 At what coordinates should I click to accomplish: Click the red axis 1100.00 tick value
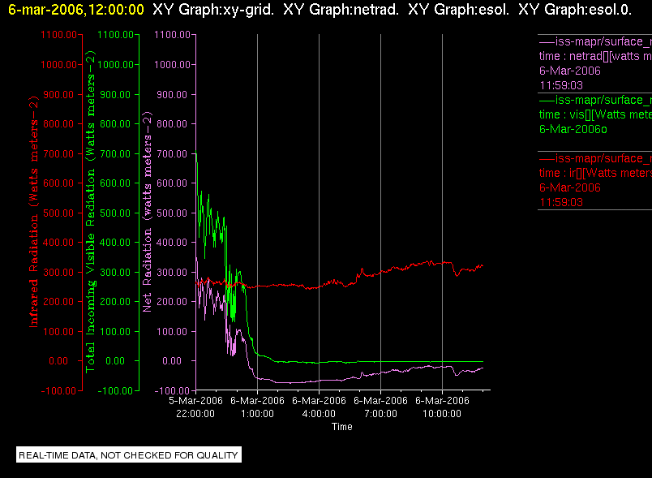tap(58, 35)
